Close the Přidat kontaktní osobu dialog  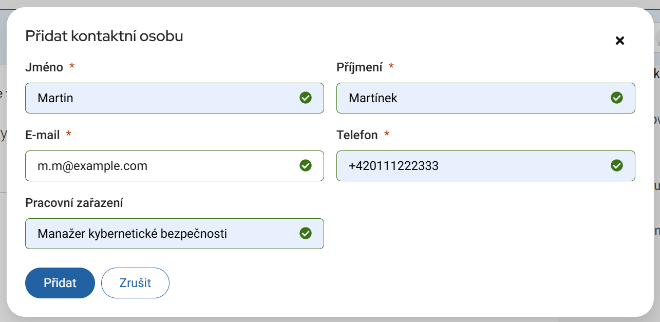620,41
